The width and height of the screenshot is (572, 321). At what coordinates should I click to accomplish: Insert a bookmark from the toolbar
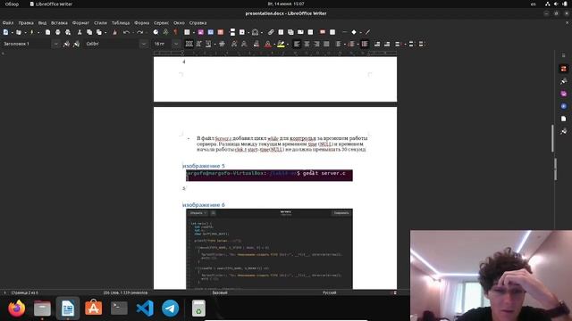[300, 32]
